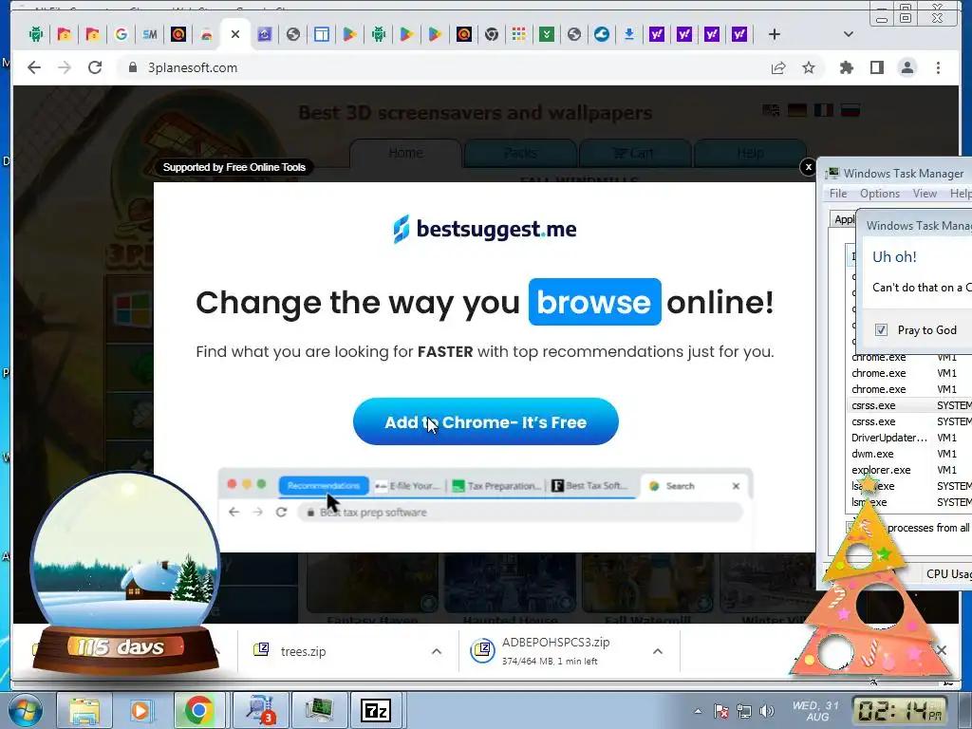Select the DriverUpdater process row
The image size is (972, 729).
coord(909,438)
